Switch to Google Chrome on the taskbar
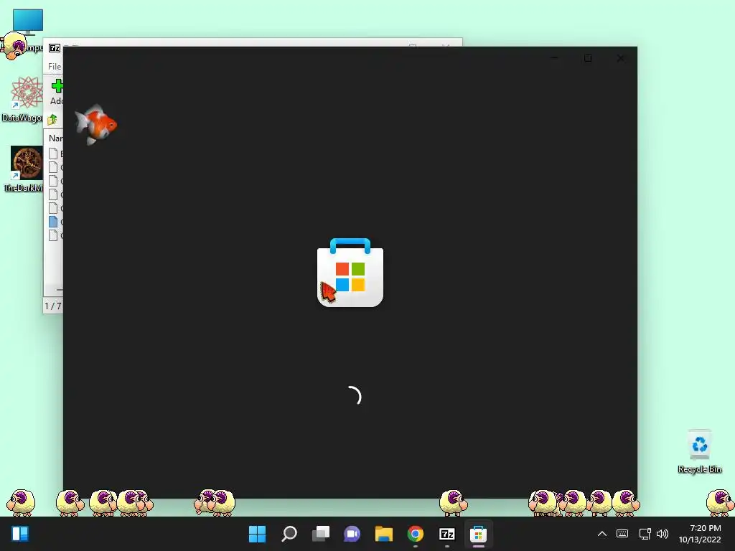 coord(416,534)
